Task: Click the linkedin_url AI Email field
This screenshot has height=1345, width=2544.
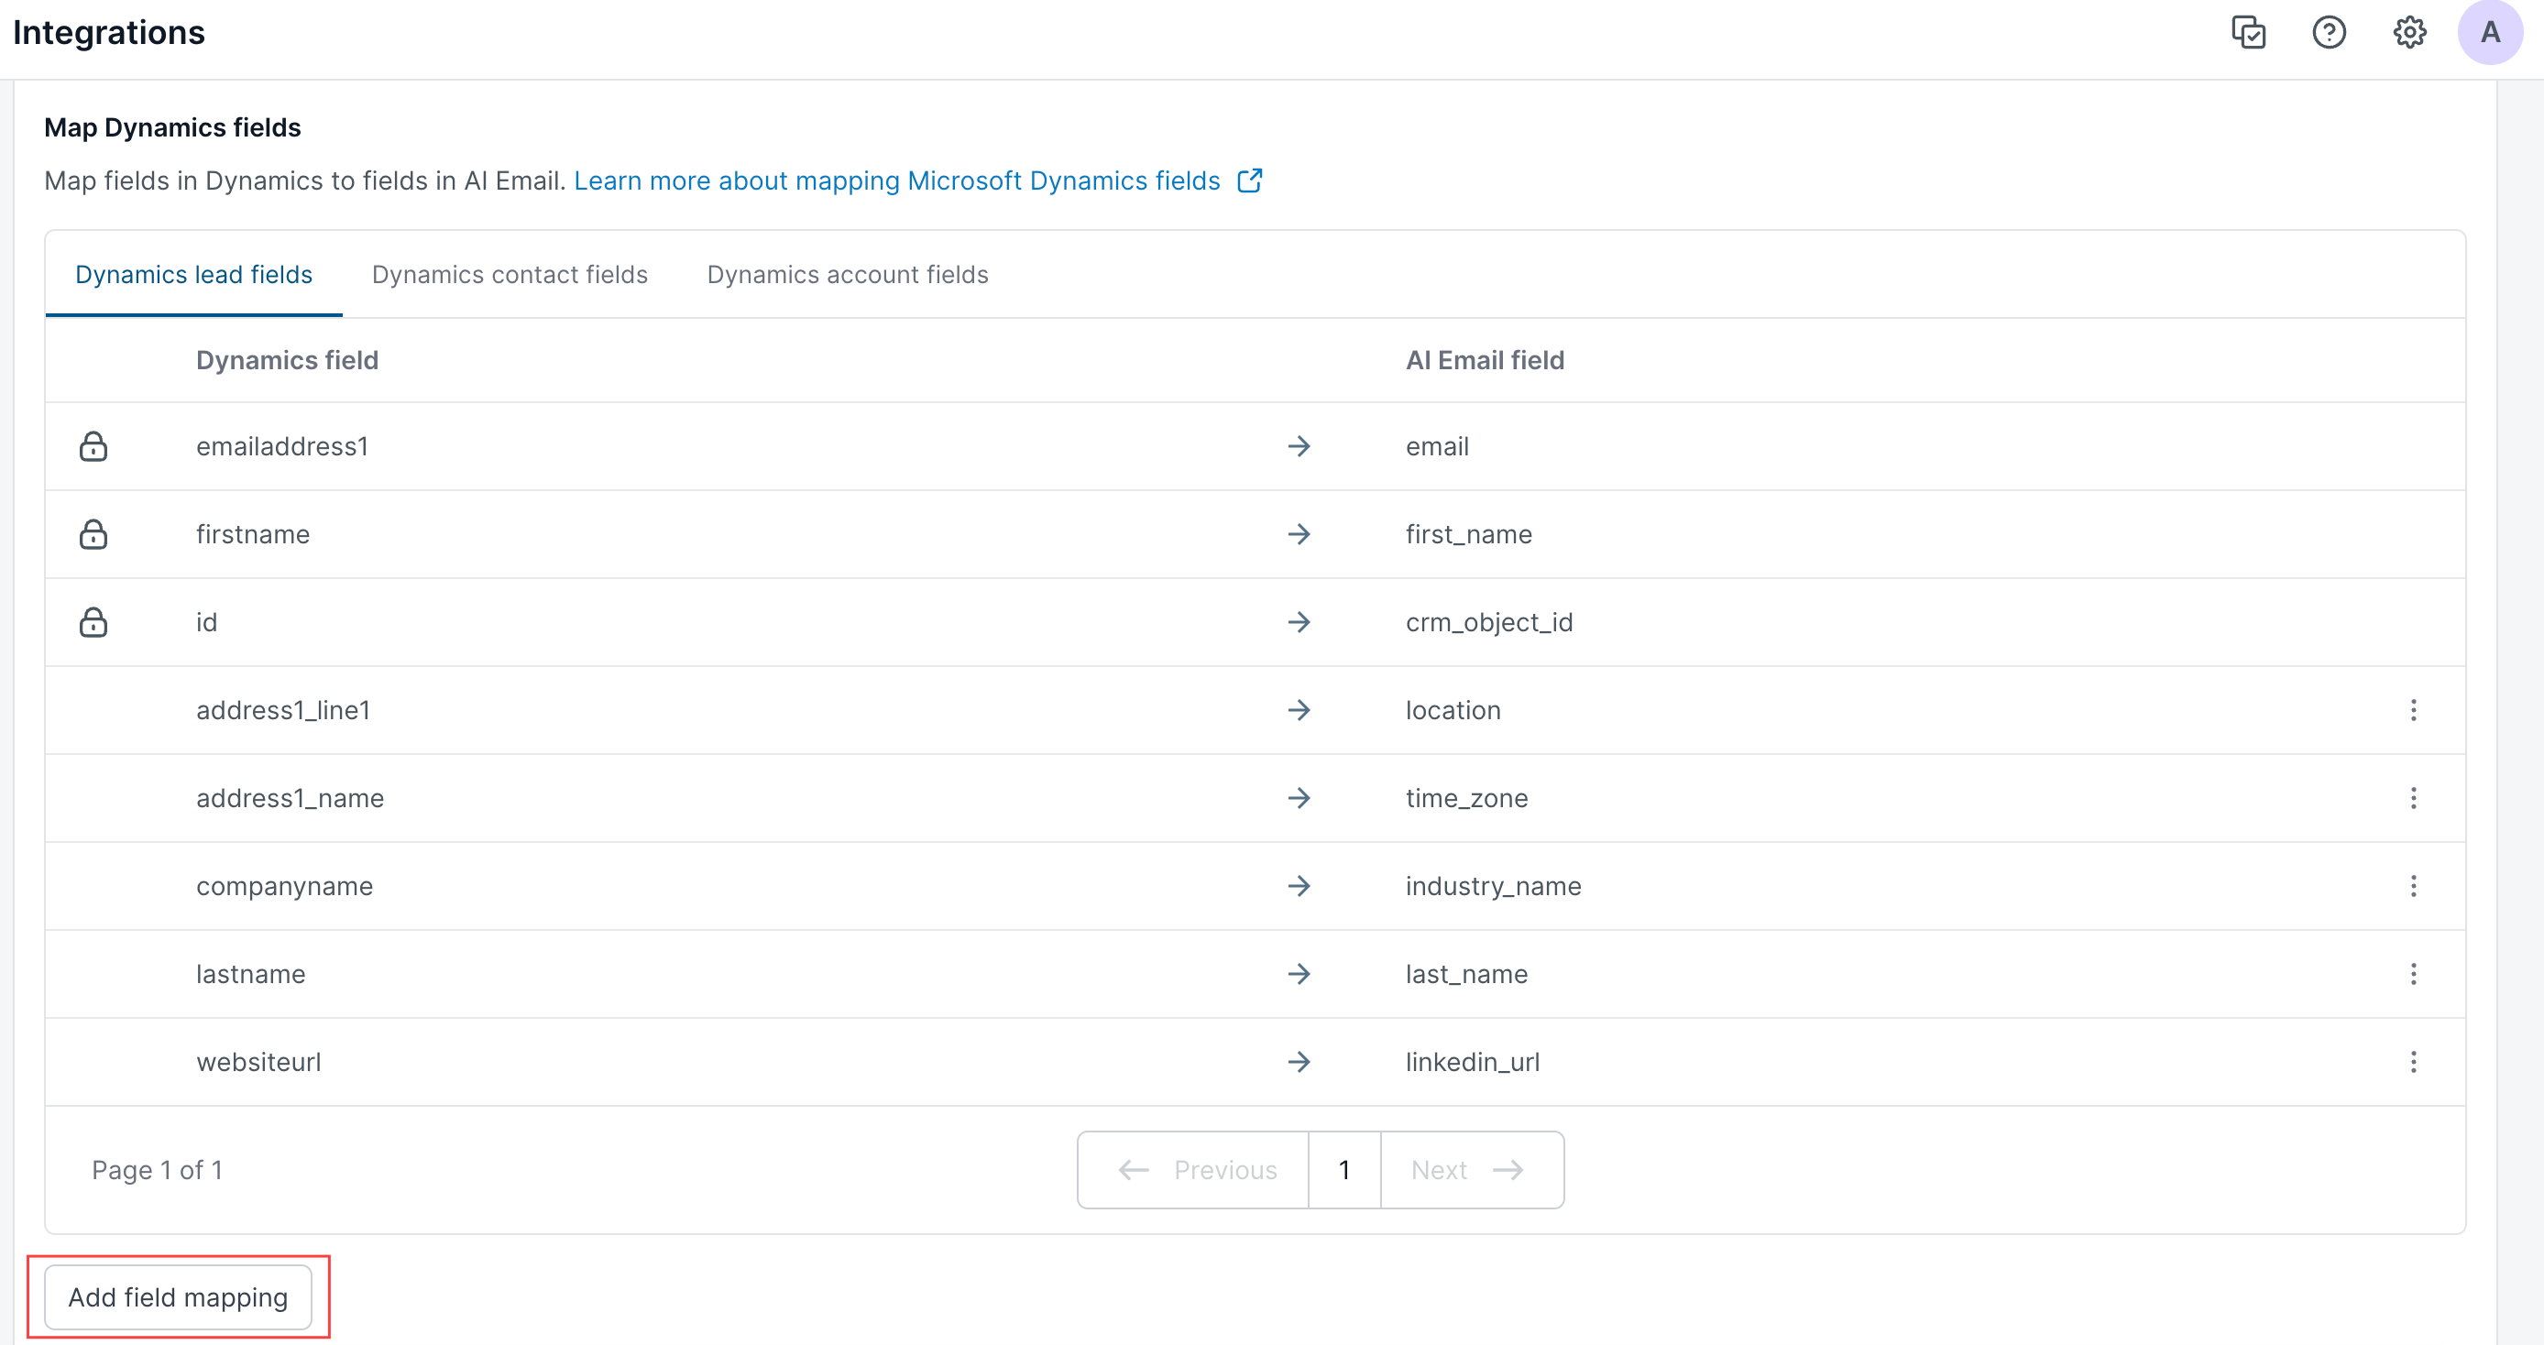Action: point(1473,1062)
